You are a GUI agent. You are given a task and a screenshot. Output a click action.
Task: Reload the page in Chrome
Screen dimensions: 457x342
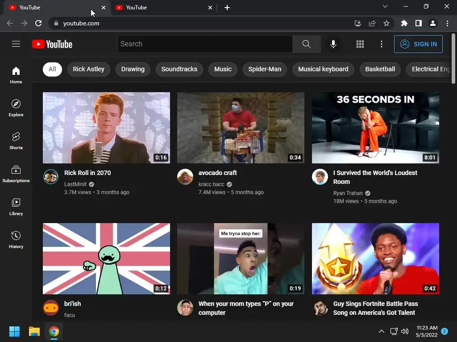click(38, 23)
